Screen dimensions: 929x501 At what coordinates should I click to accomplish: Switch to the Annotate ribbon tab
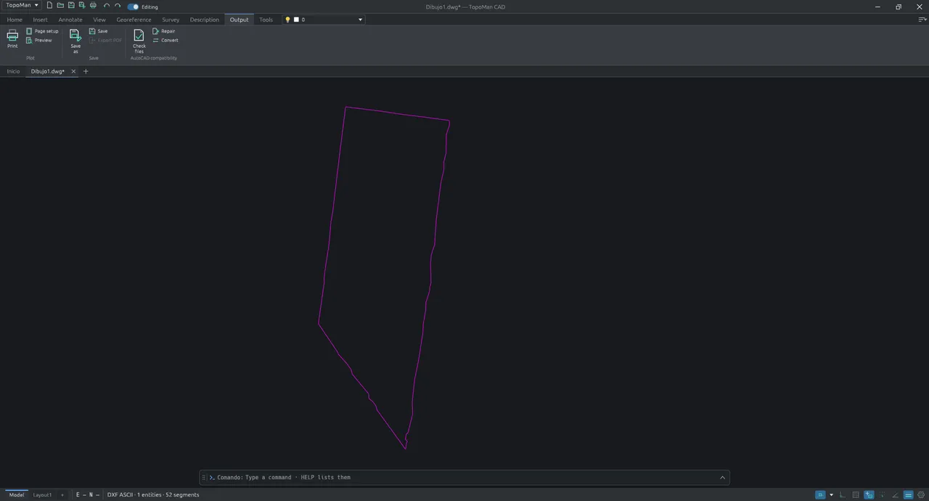pyautogui.click(x=70, y=20)
